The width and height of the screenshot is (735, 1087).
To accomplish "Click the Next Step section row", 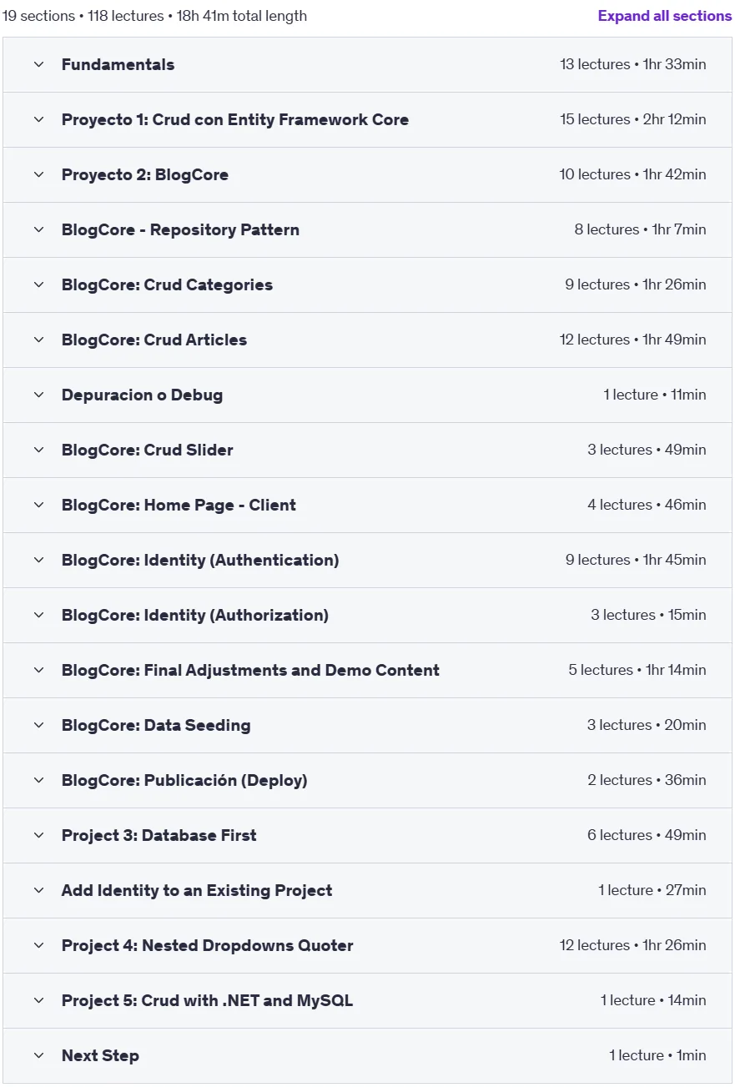I will coord(367,1055).
